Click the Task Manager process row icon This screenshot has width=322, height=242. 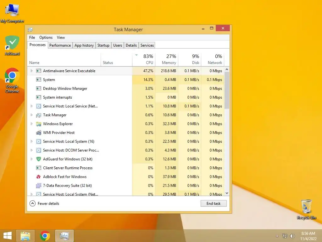tap(39, 115)
